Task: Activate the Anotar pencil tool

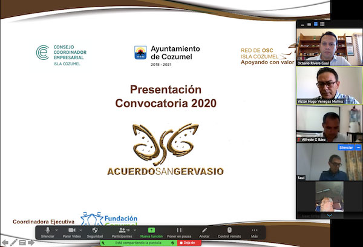Action: pyautogui.click(x=204, y=232)
